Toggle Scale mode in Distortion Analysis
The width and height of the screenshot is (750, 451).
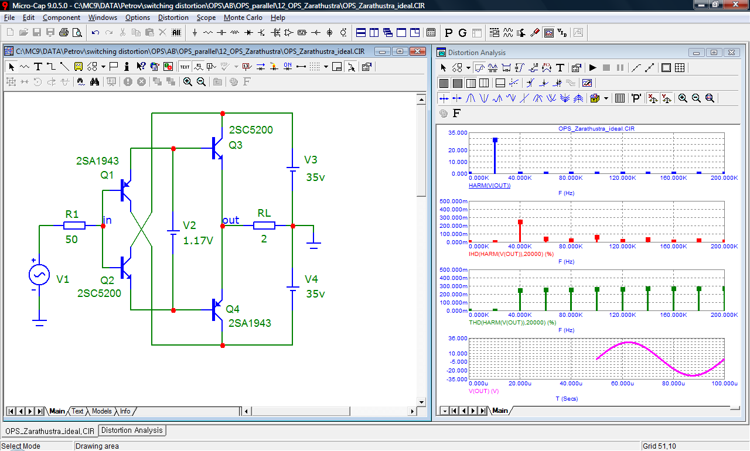click(479, 68)
